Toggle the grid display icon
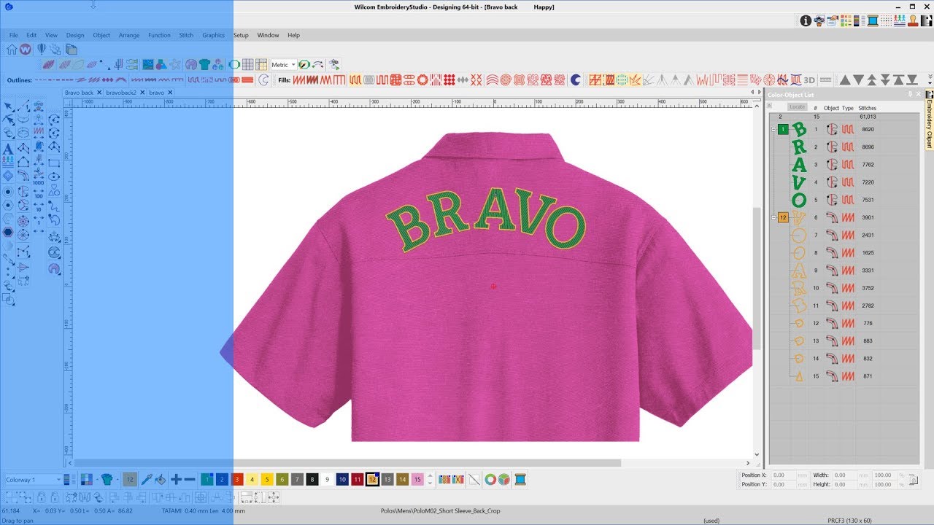 click(x=248, y=65)
